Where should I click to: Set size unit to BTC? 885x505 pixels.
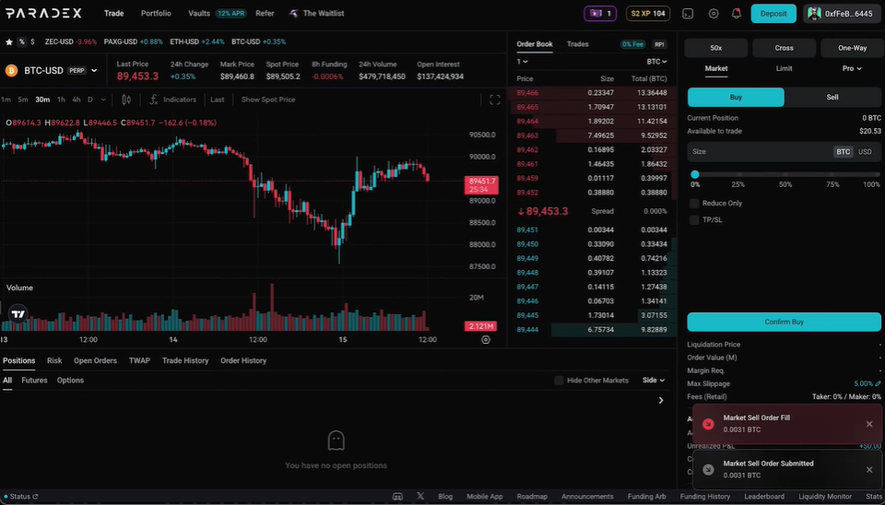pyautogui.click(x=844, y=152)
